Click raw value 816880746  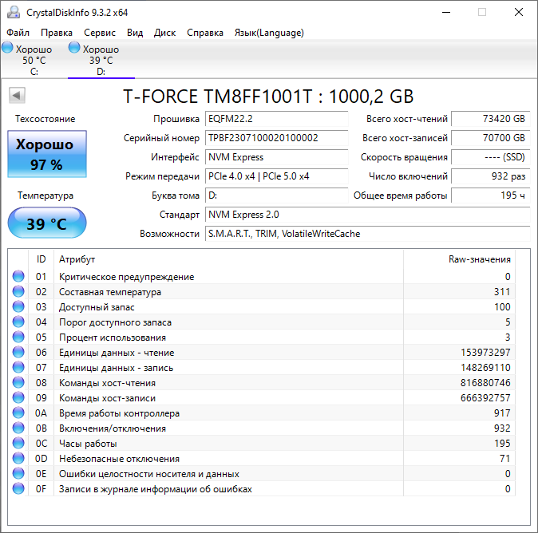point(485,383)
